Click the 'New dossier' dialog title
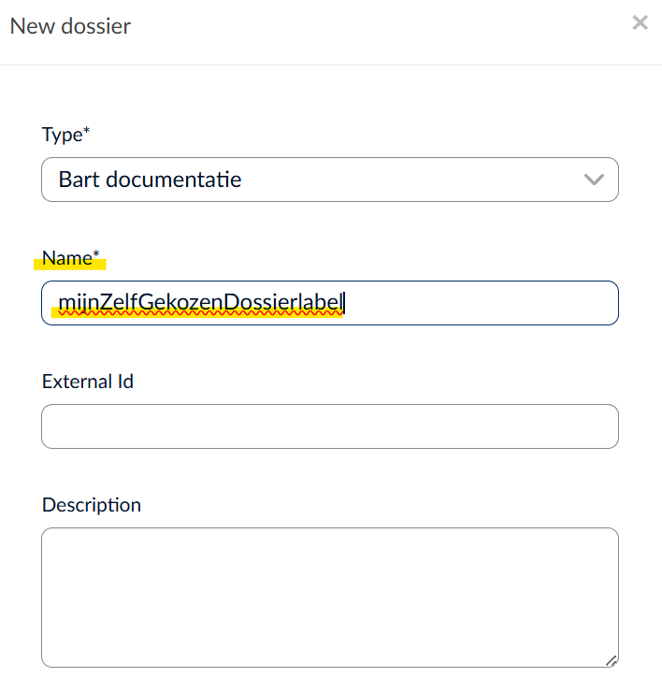 (x=70, y=25)
